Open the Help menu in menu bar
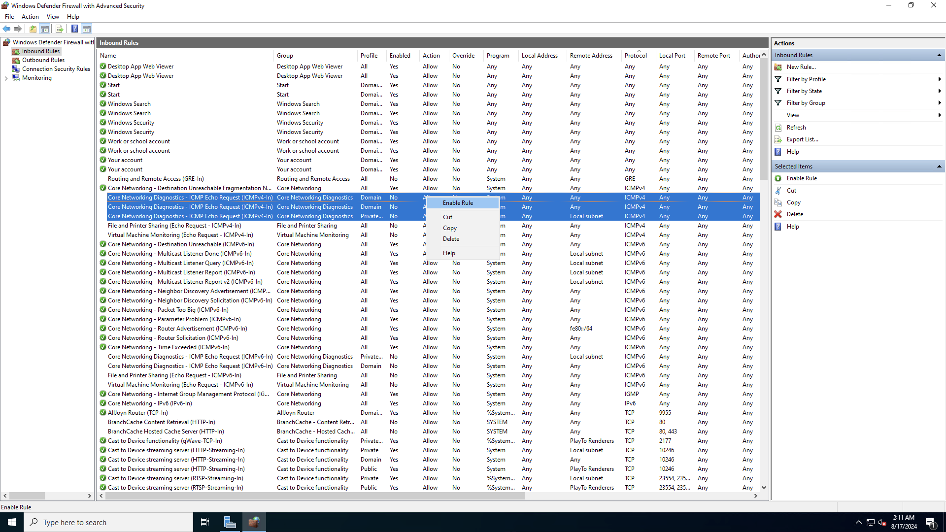The width and height of the screenshot is (946, 532). click(73, 17)
